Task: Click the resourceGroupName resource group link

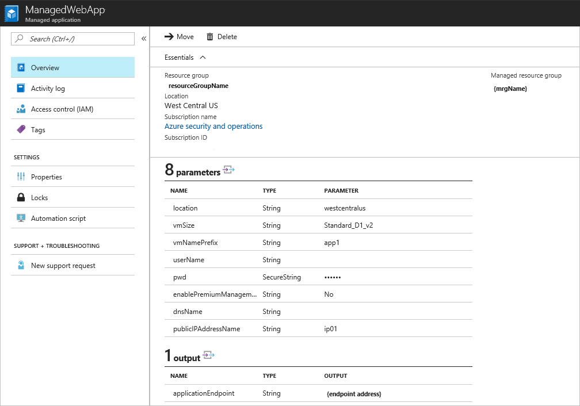Action: point(199,86)
